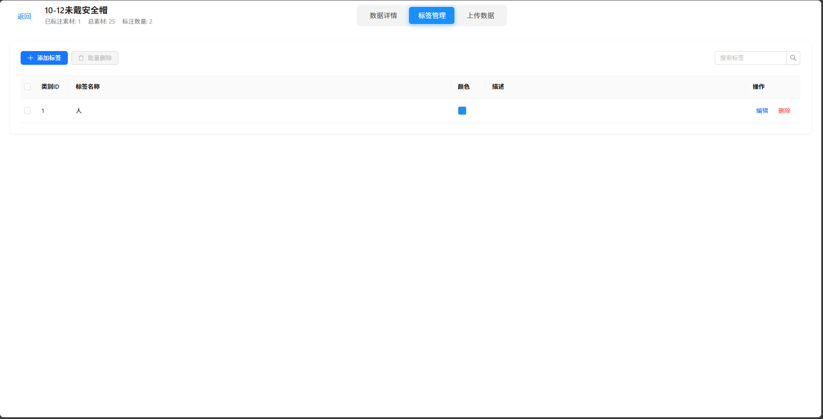Click the 已标注素材: 1 stat
The image size is (823, 419).
click(63, 21)
